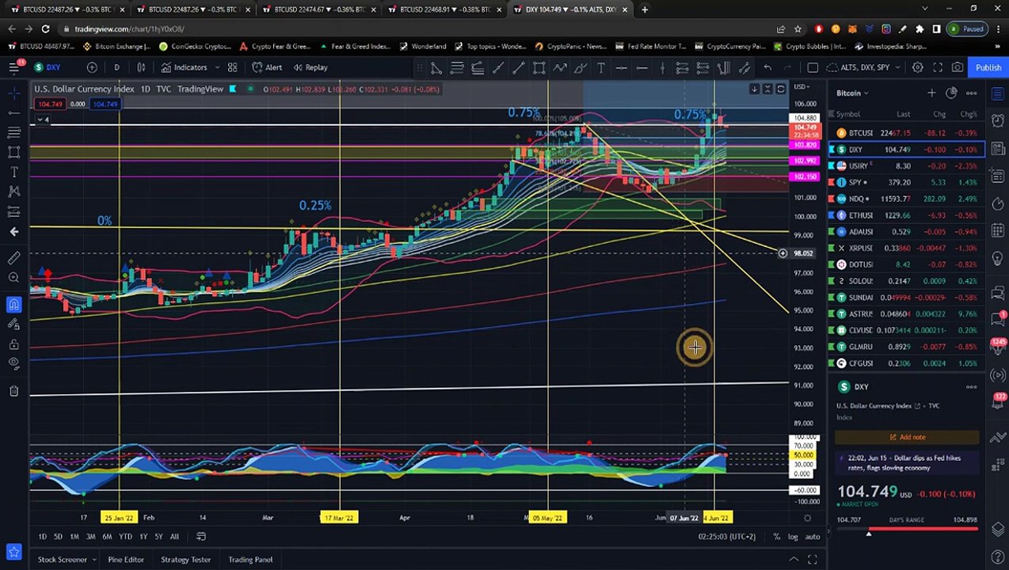Open time axis settings gear at chart bottom
The width and height of the screenshot is (1009, 570).
pos(807,519)
